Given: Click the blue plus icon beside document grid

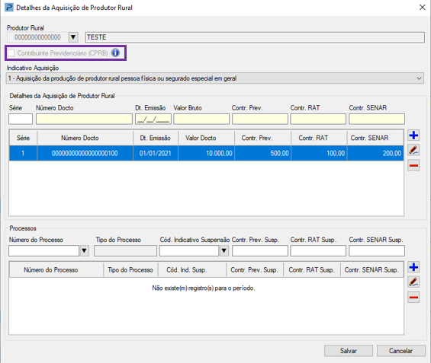Looking at the screenshot, I should click(413, 135).
